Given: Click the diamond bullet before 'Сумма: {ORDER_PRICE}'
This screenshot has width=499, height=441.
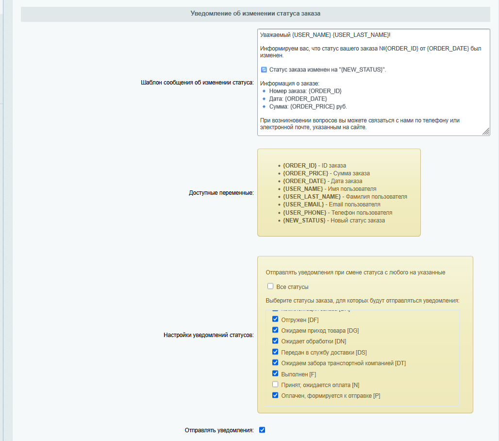Looking at the screenshot, I should [264, 106].
